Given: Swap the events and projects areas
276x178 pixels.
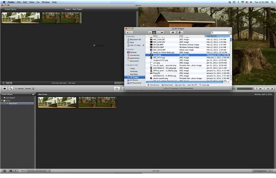Looking at the screenshot, I should (x=11, y=89).
